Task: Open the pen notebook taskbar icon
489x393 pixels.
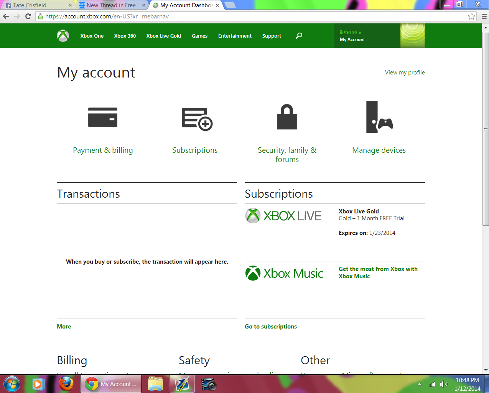Action: click(x=182, y=384)
